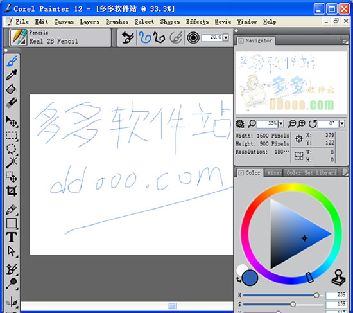Toggle Straight Line Strokes mode

tap(159, 37)
